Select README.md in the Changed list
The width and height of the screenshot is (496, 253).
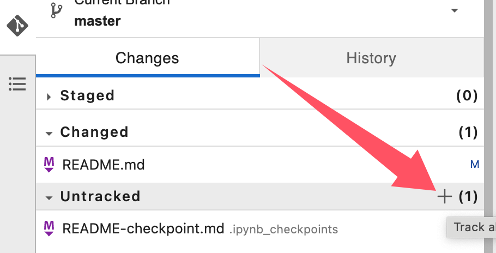(x=259, y=165)
